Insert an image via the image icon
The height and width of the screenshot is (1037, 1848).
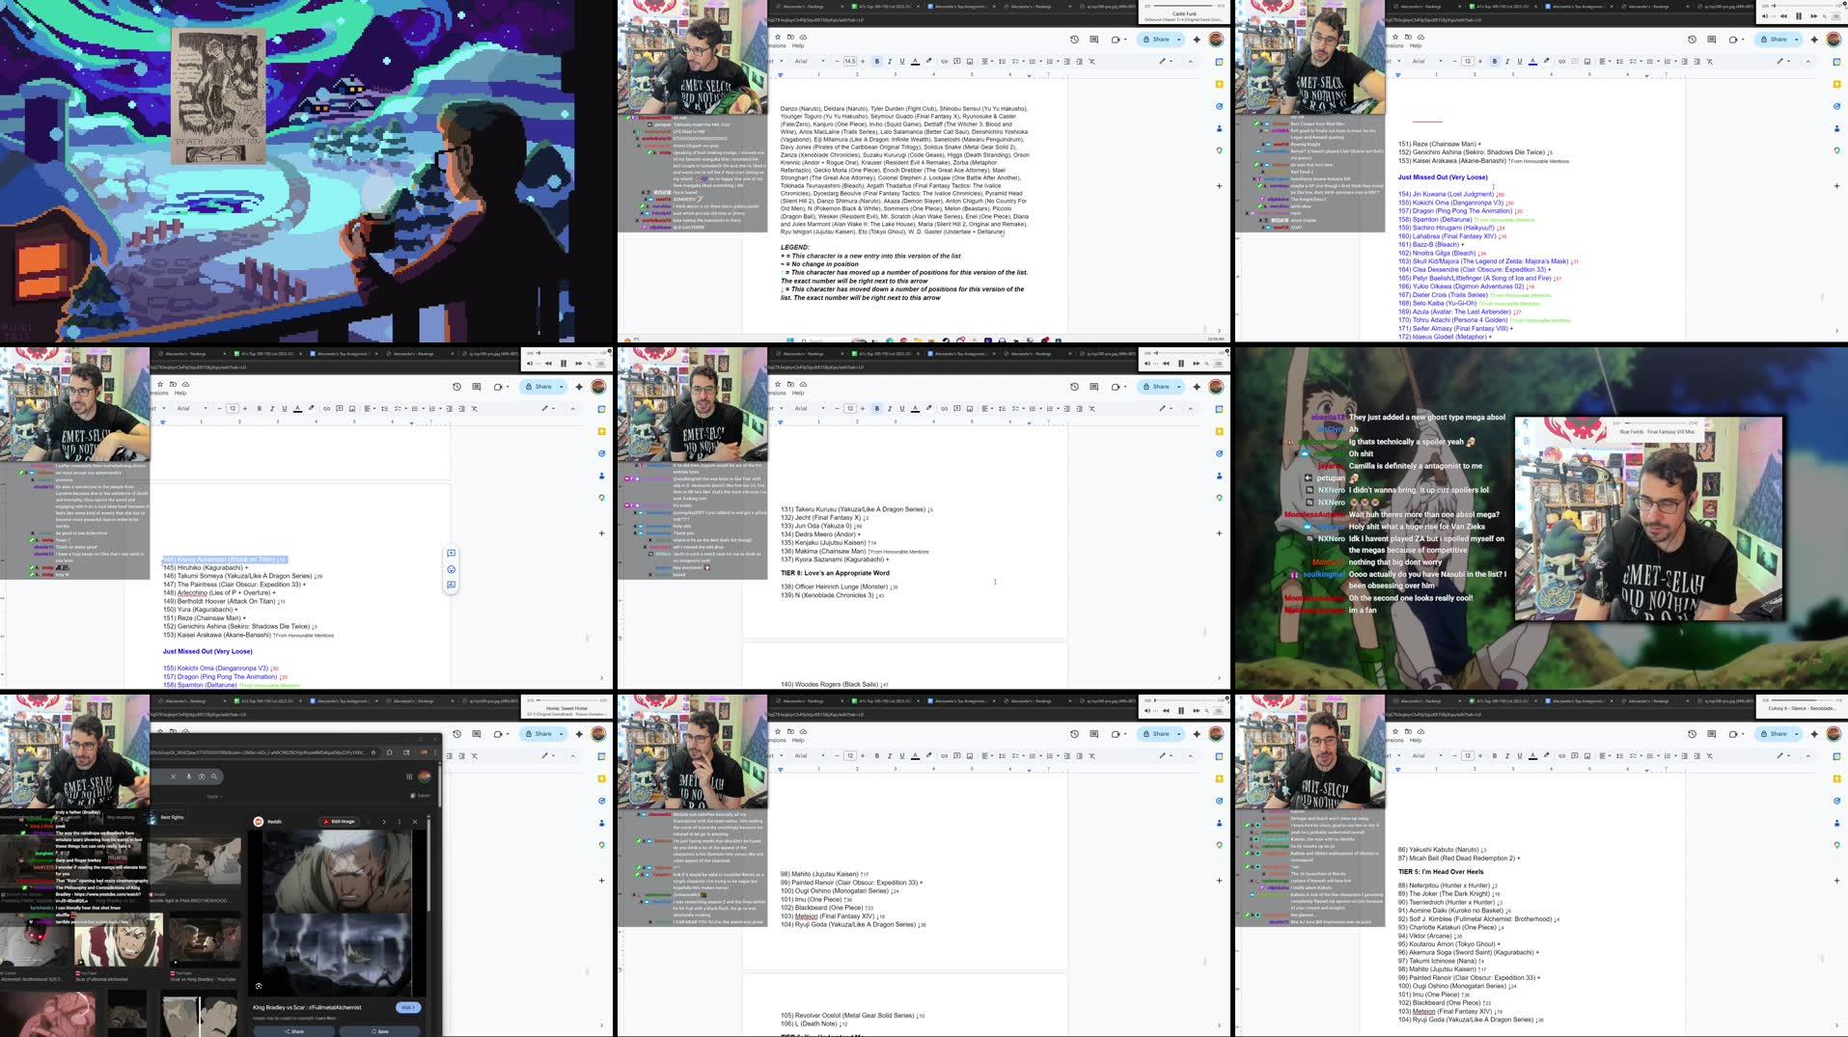point(970,60)
